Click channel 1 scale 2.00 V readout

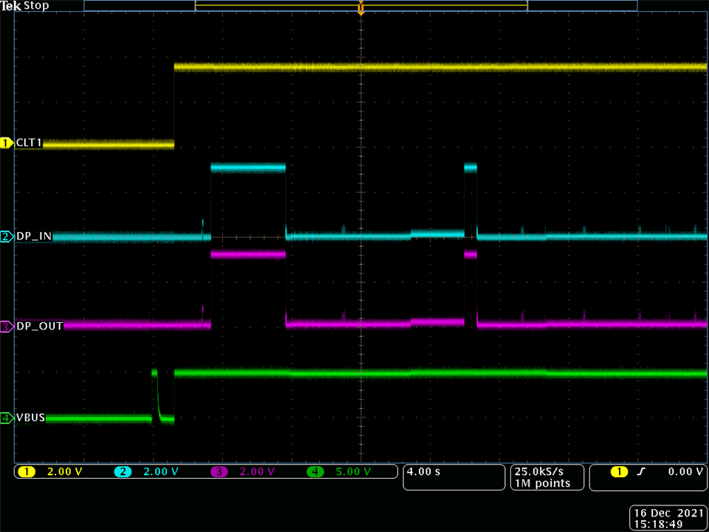(65, 472)
